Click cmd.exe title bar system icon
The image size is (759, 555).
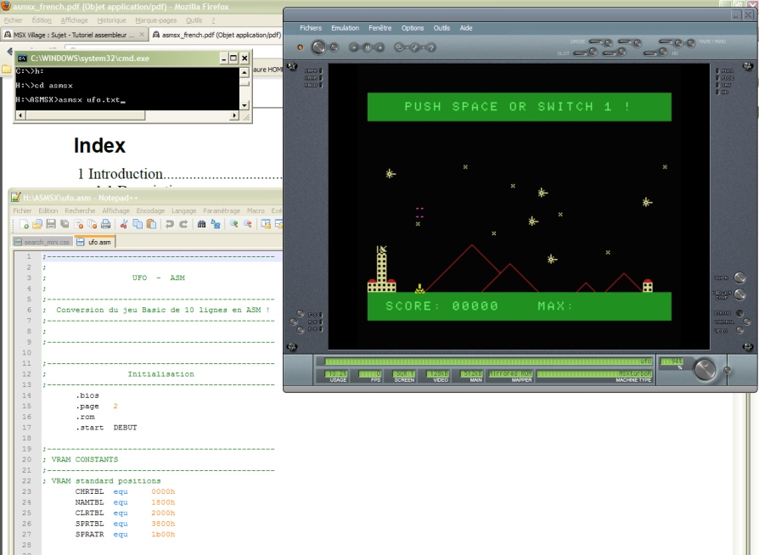pos(22,58)
